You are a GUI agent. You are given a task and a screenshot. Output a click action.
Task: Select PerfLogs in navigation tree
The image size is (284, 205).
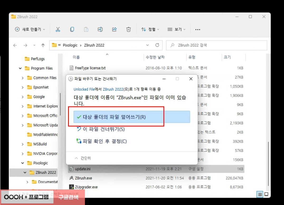tap(38, 59)
